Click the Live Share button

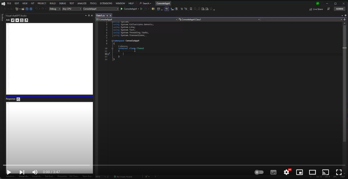pos(316,9)
